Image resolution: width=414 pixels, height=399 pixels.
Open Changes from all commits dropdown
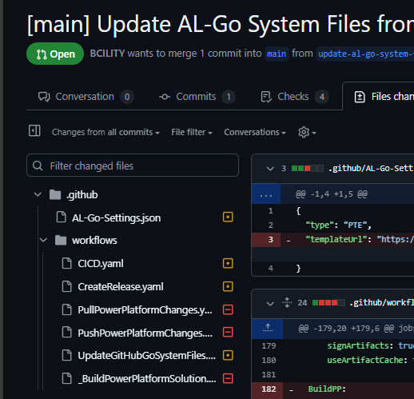(105, 132)
